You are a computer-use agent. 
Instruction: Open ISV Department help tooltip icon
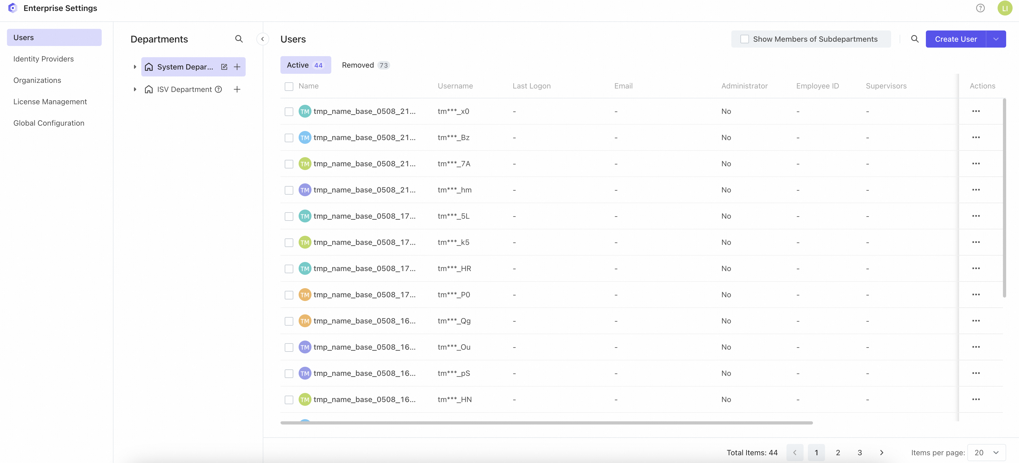(x=218, y=89)
